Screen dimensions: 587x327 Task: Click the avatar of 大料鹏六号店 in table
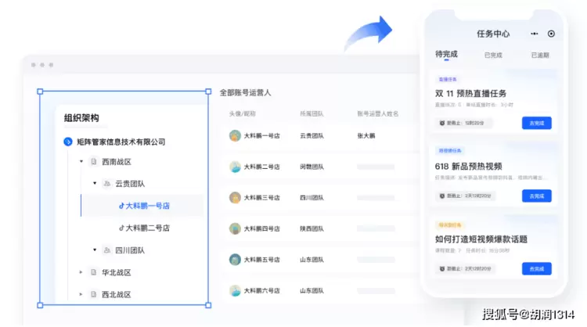[x=234, y=290]
